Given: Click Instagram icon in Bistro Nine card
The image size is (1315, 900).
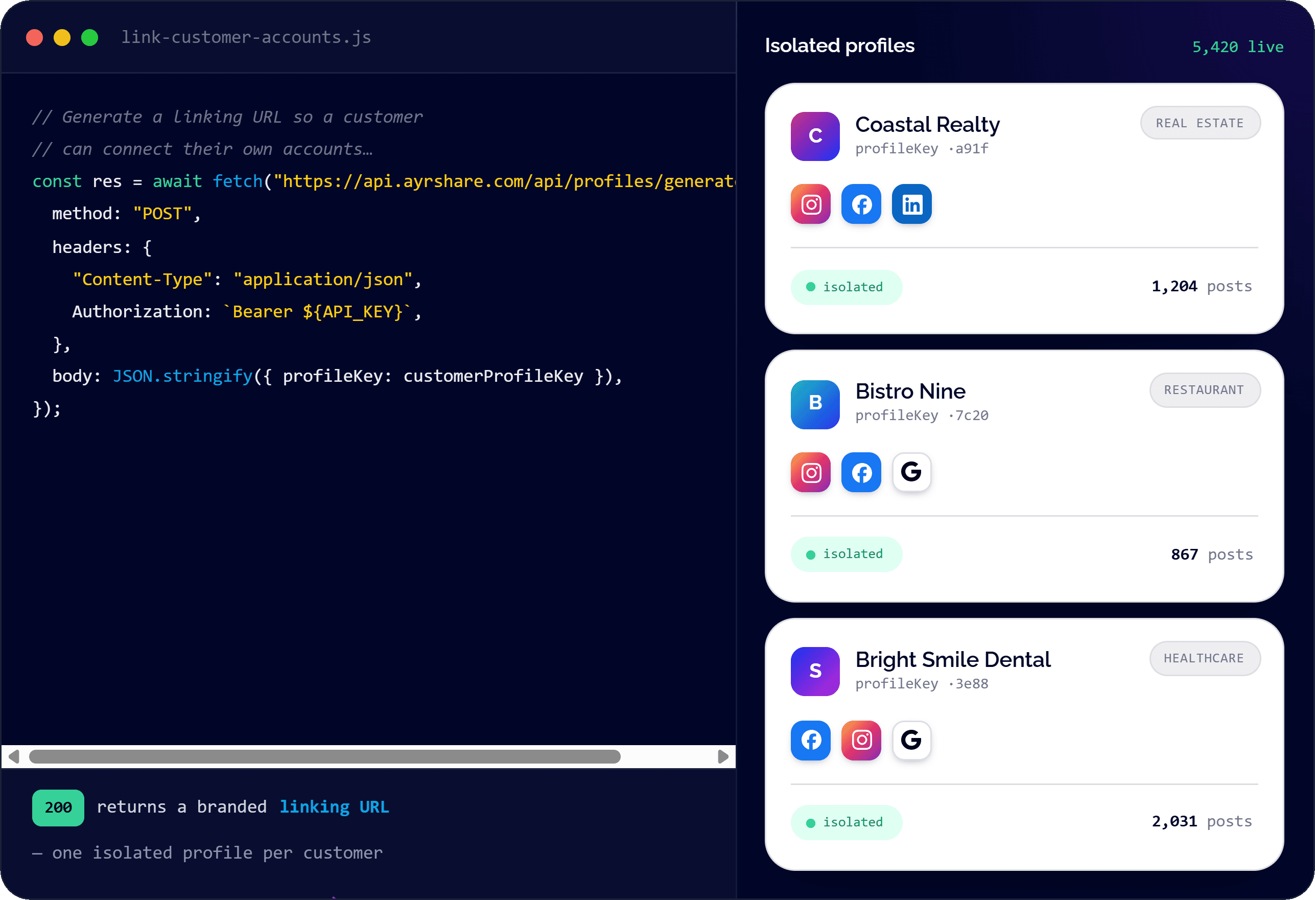Looking at the screenshot, I should [811, 472].
